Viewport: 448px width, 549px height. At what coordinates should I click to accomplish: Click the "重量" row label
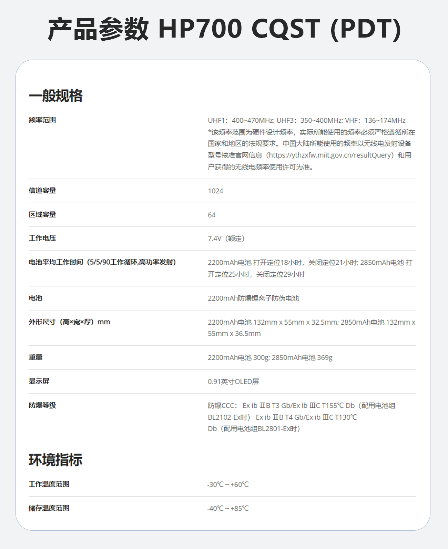[x=35, y=357]
